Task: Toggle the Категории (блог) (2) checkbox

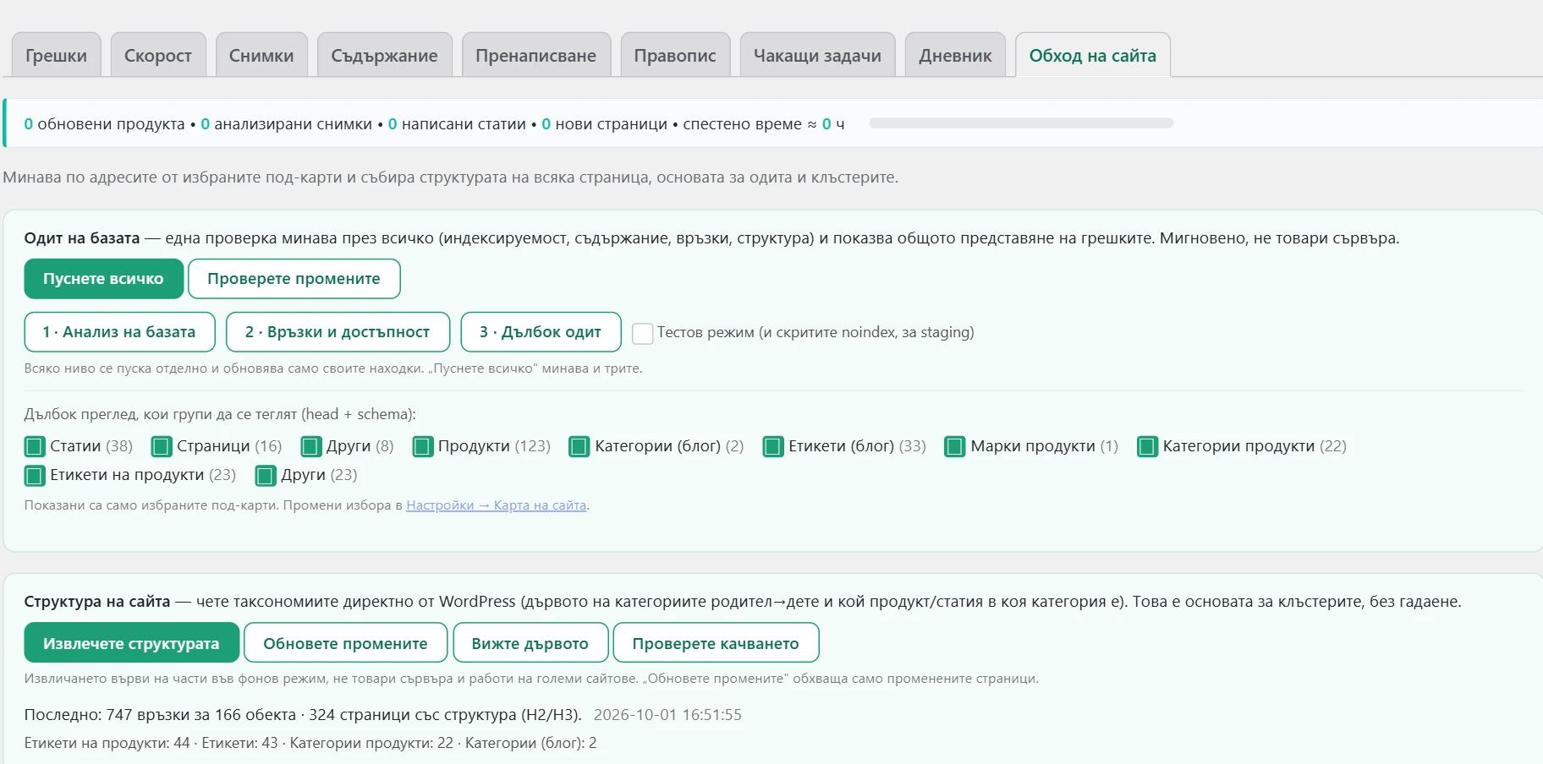Action: coord(579,446)
